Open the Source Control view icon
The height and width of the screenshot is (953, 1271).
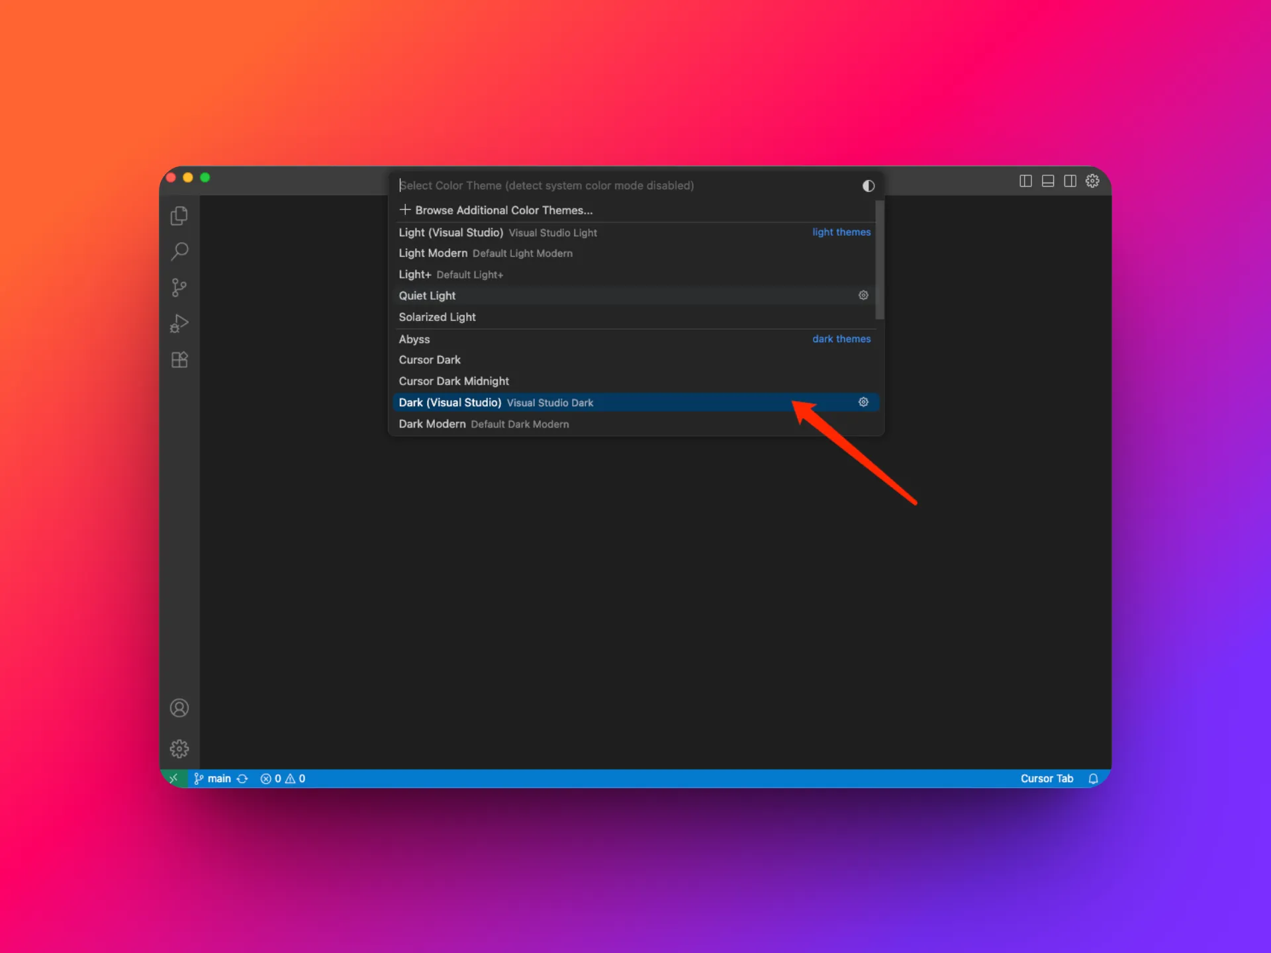179,287
